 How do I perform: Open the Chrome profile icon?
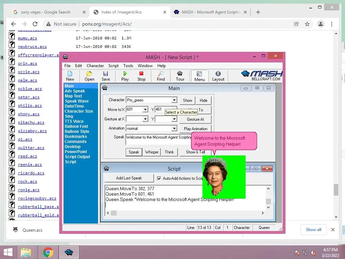(x=321, y=24)
